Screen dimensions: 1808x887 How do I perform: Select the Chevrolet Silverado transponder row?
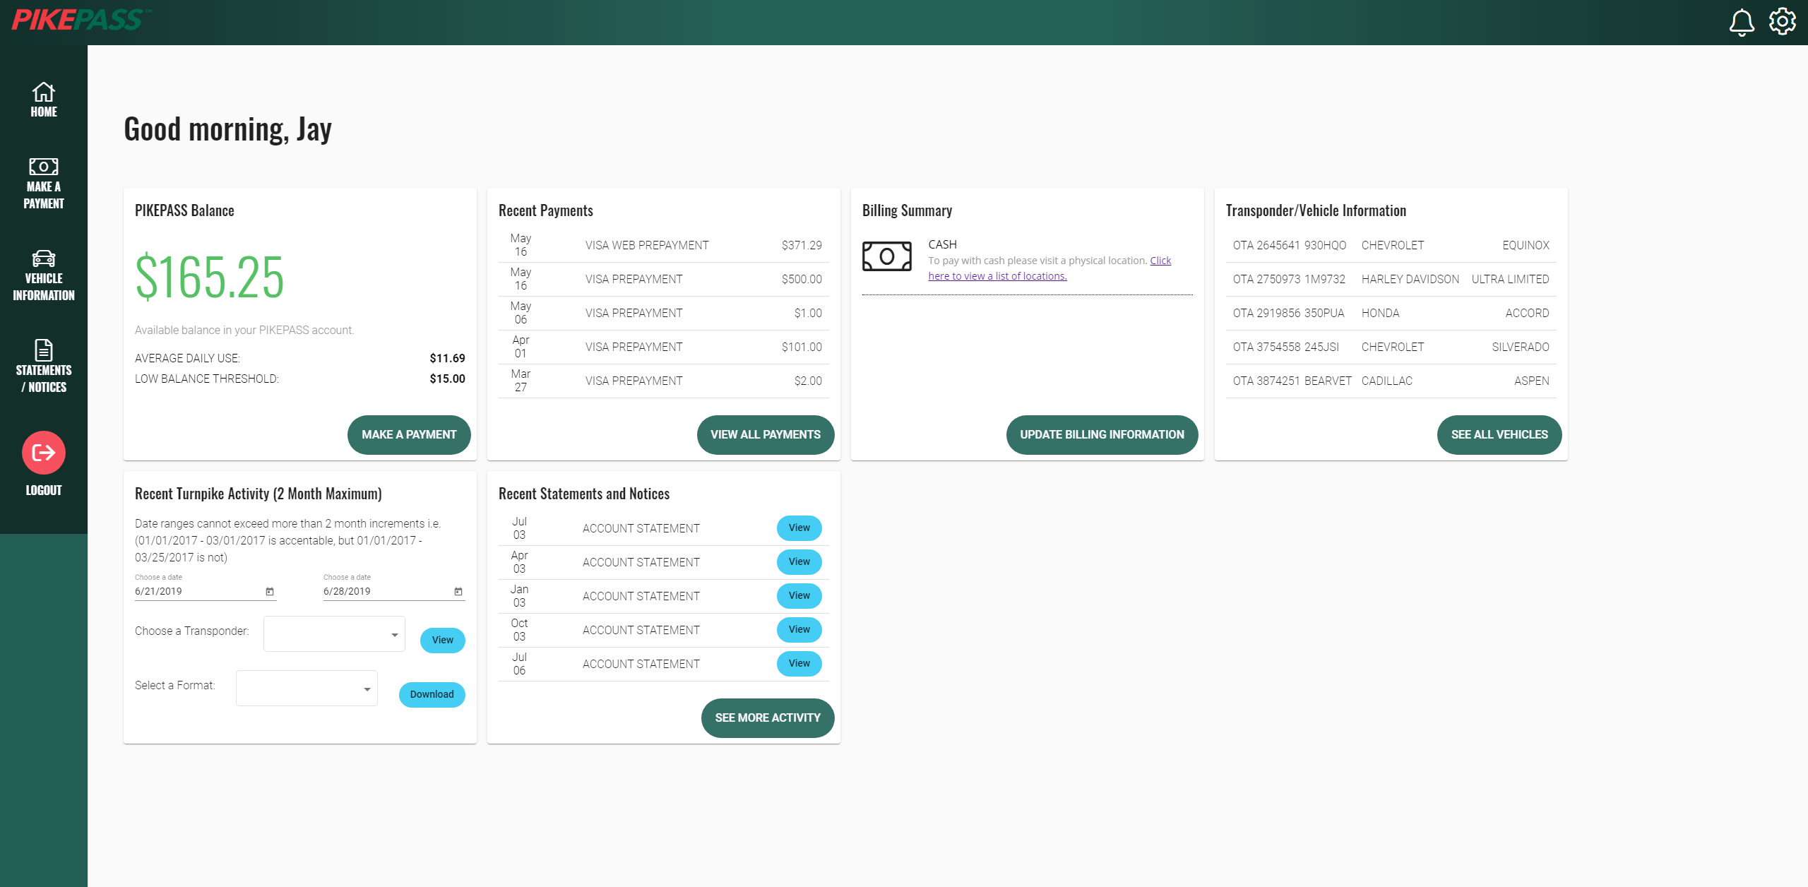point(1391,347)
